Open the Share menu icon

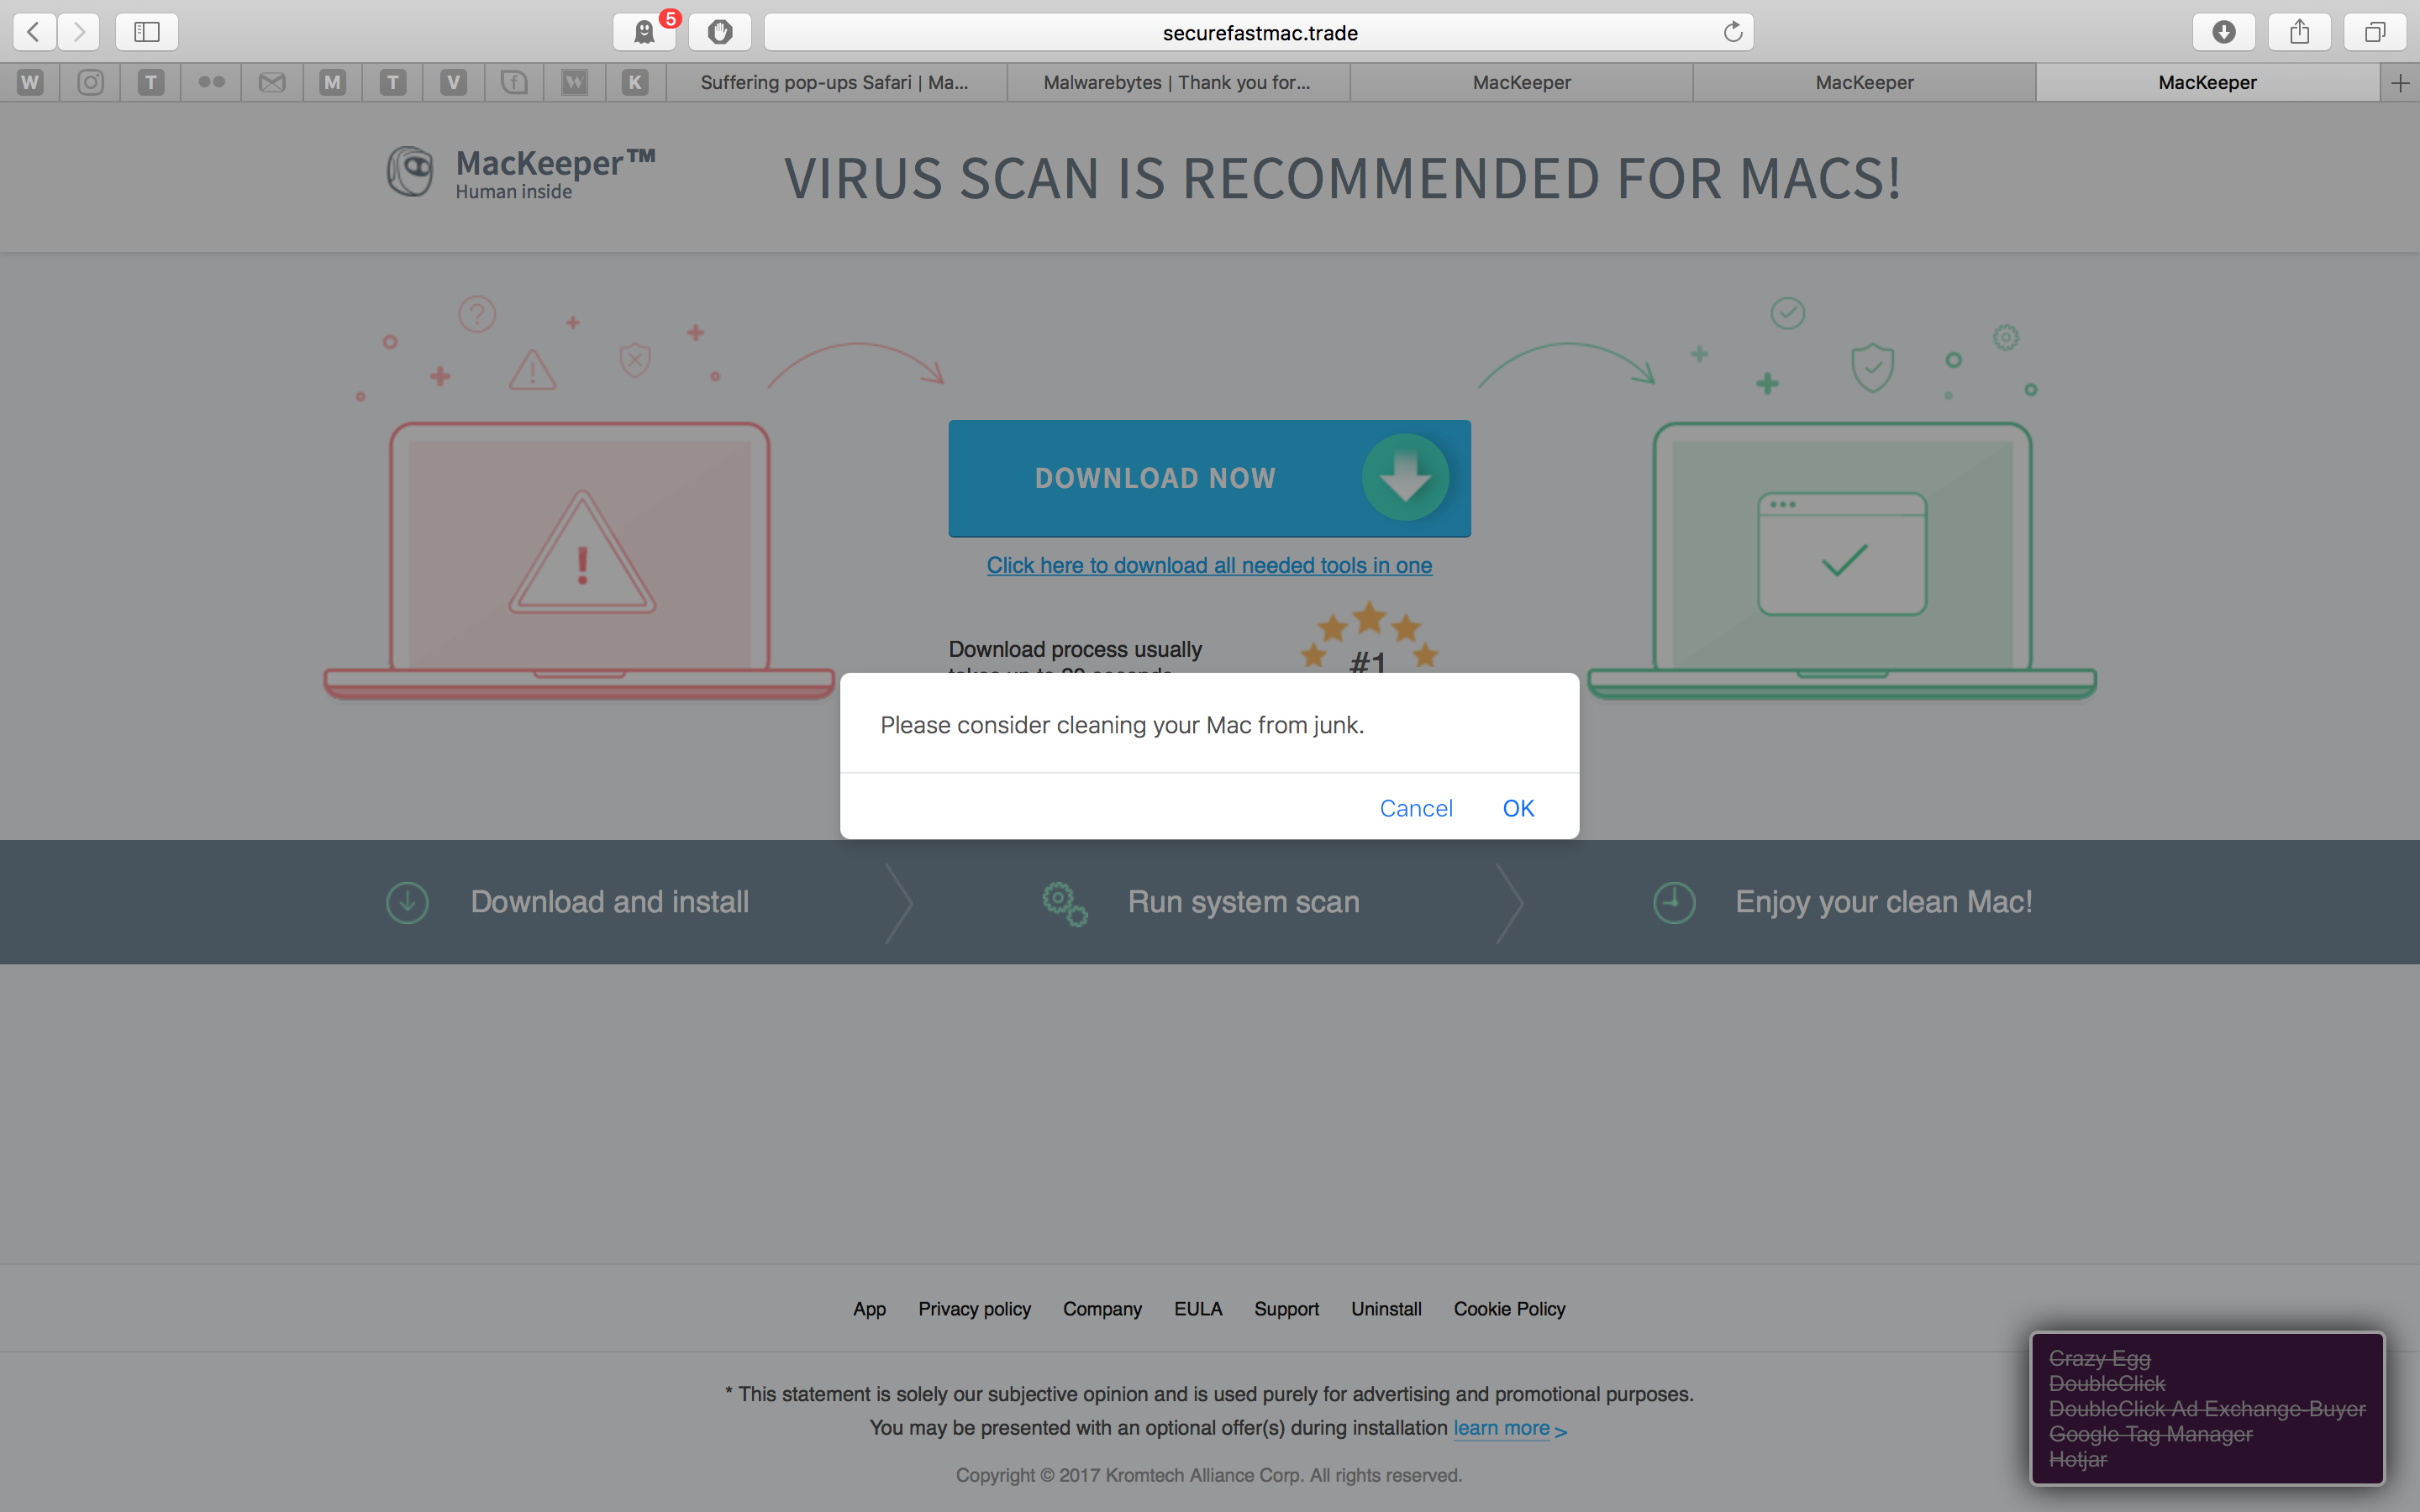click(2300, 32)
